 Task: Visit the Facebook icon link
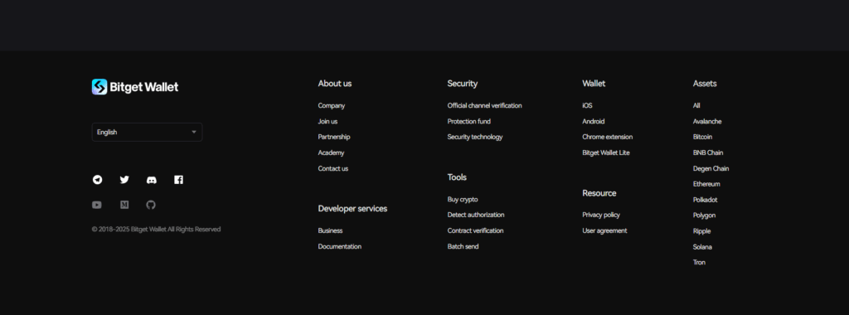[179, 180]
